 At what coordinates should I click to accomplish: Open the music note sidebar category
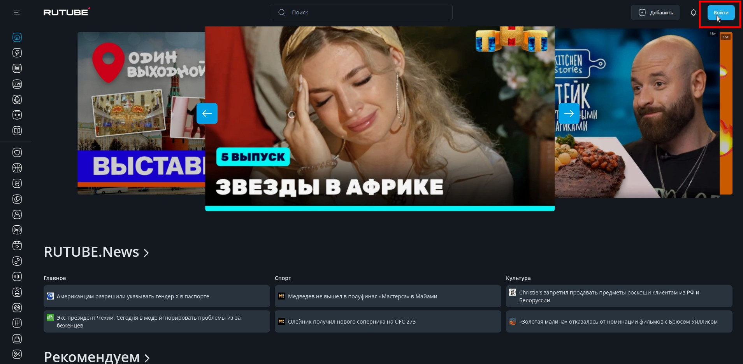click(x=17, y=261)
